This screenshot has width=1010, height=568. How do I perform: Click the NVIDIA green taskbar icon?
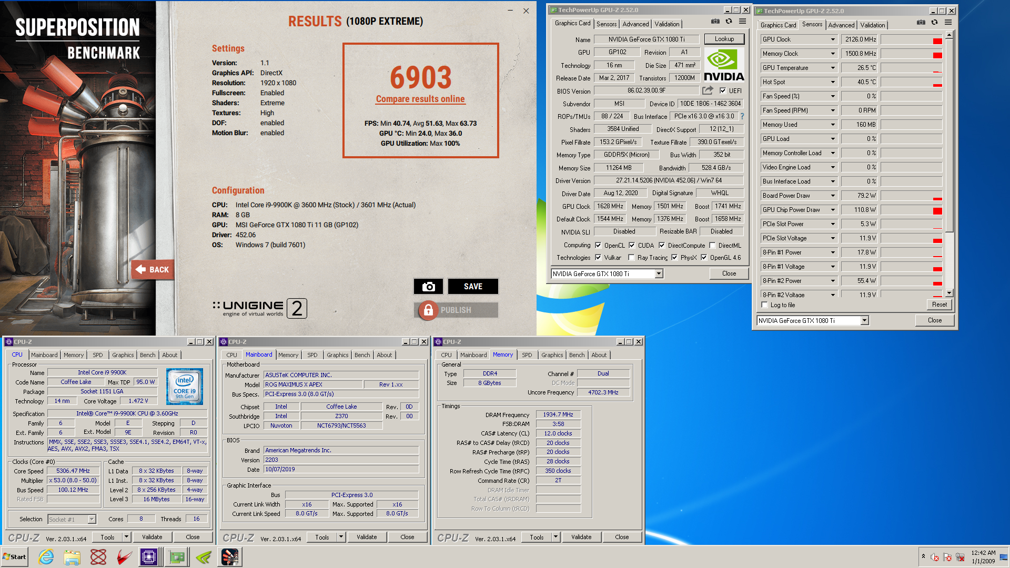[204, 557]
